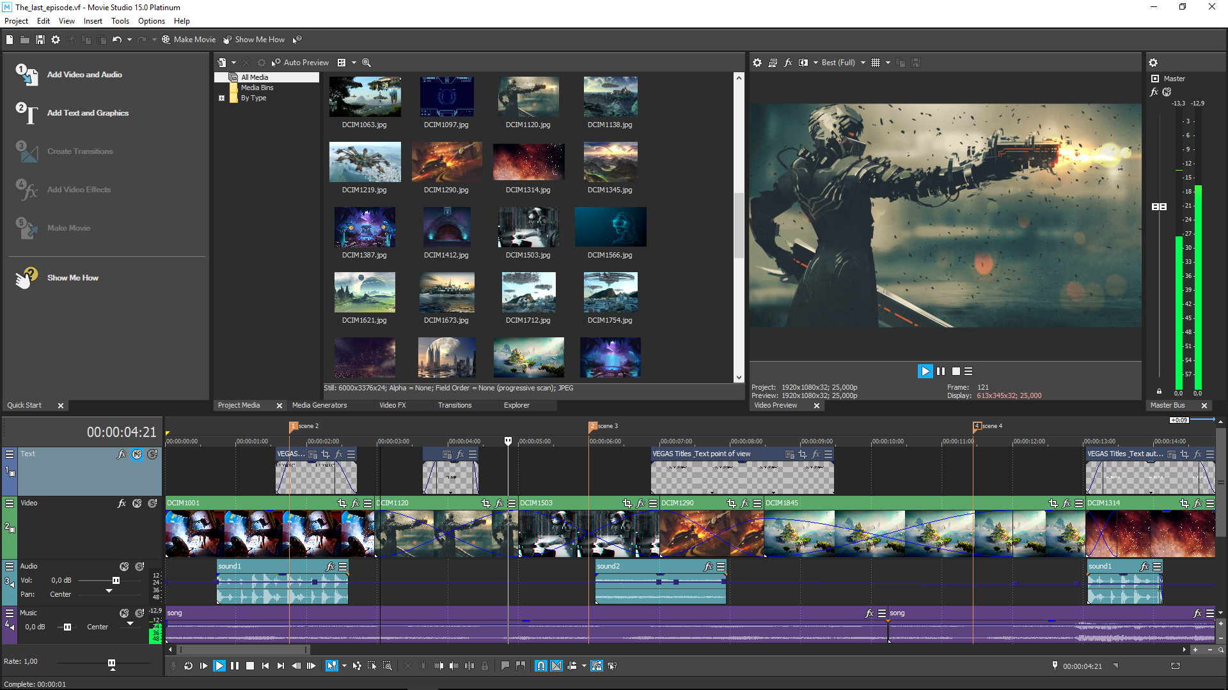Image resolution: width=1228 pixels, height=690 pixels.
Task: Toggle the mute icon on Music track
Action: pos(122,613)
